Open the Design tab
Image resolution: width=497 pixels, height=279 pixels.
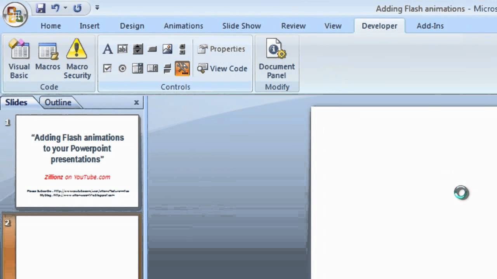(132, 26)
